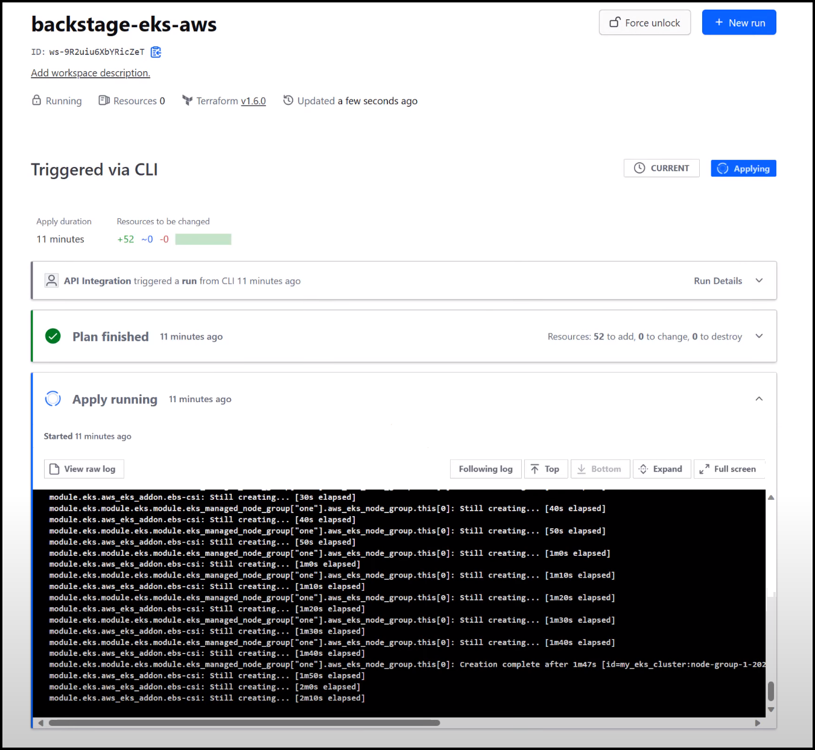Click the green checkmark on Plan finished
The width and height of the screenshot is (815, 750).
(x=53, y=336)
